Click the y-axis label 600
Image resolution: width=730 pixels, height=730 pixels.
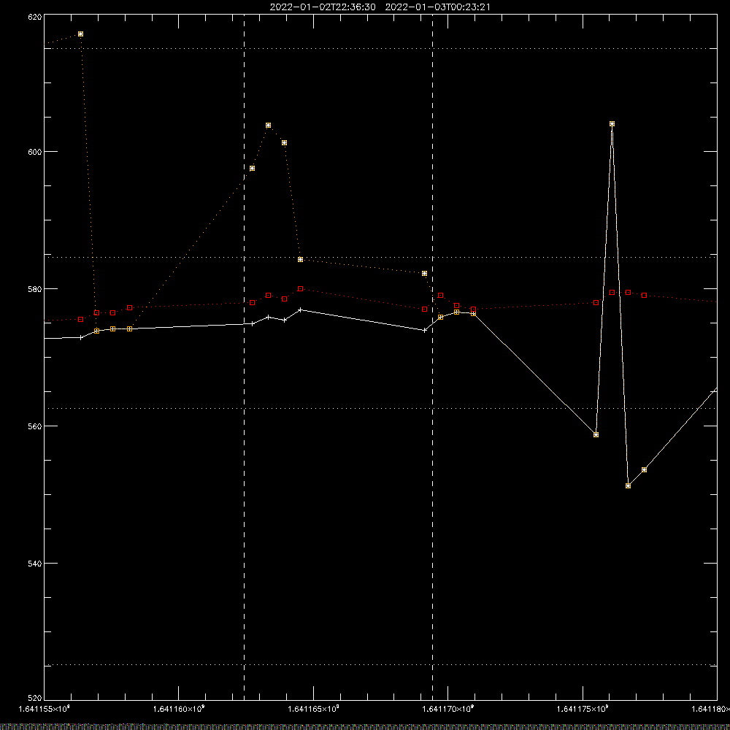[x=35, y=152]
